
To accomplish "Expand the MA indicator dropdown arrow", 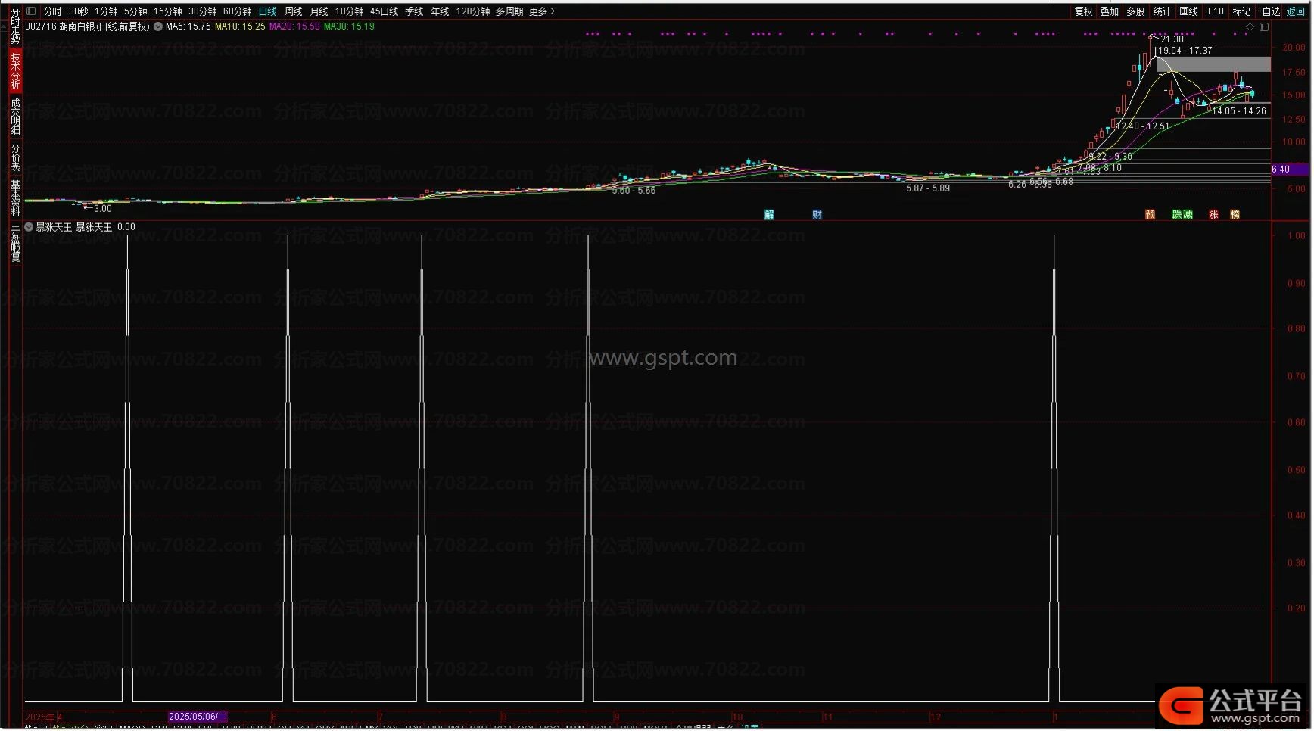I will (x=158, y=26).
